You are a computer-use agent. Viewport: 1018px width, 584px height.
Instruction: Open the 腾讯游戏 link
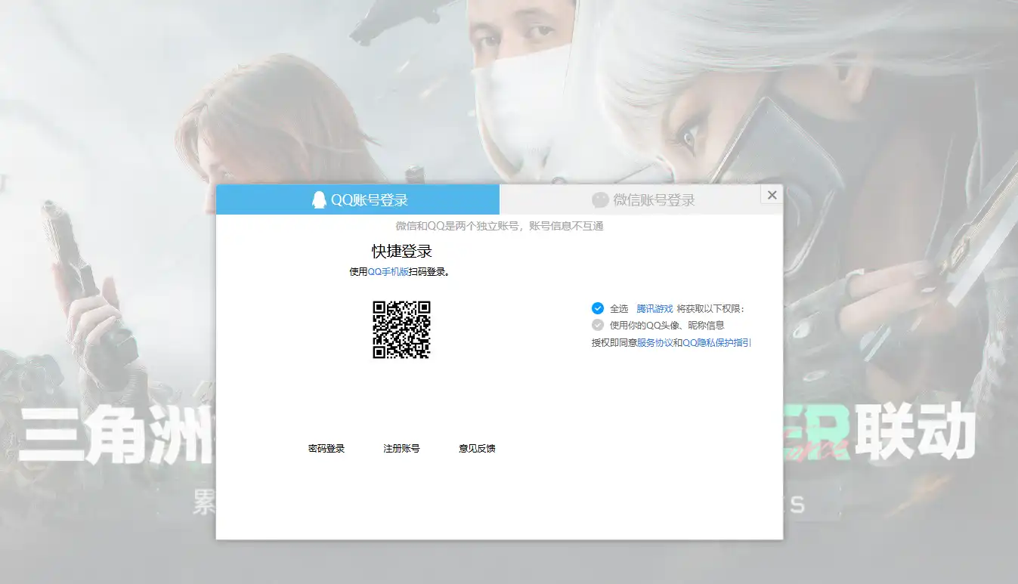(654, 308)
